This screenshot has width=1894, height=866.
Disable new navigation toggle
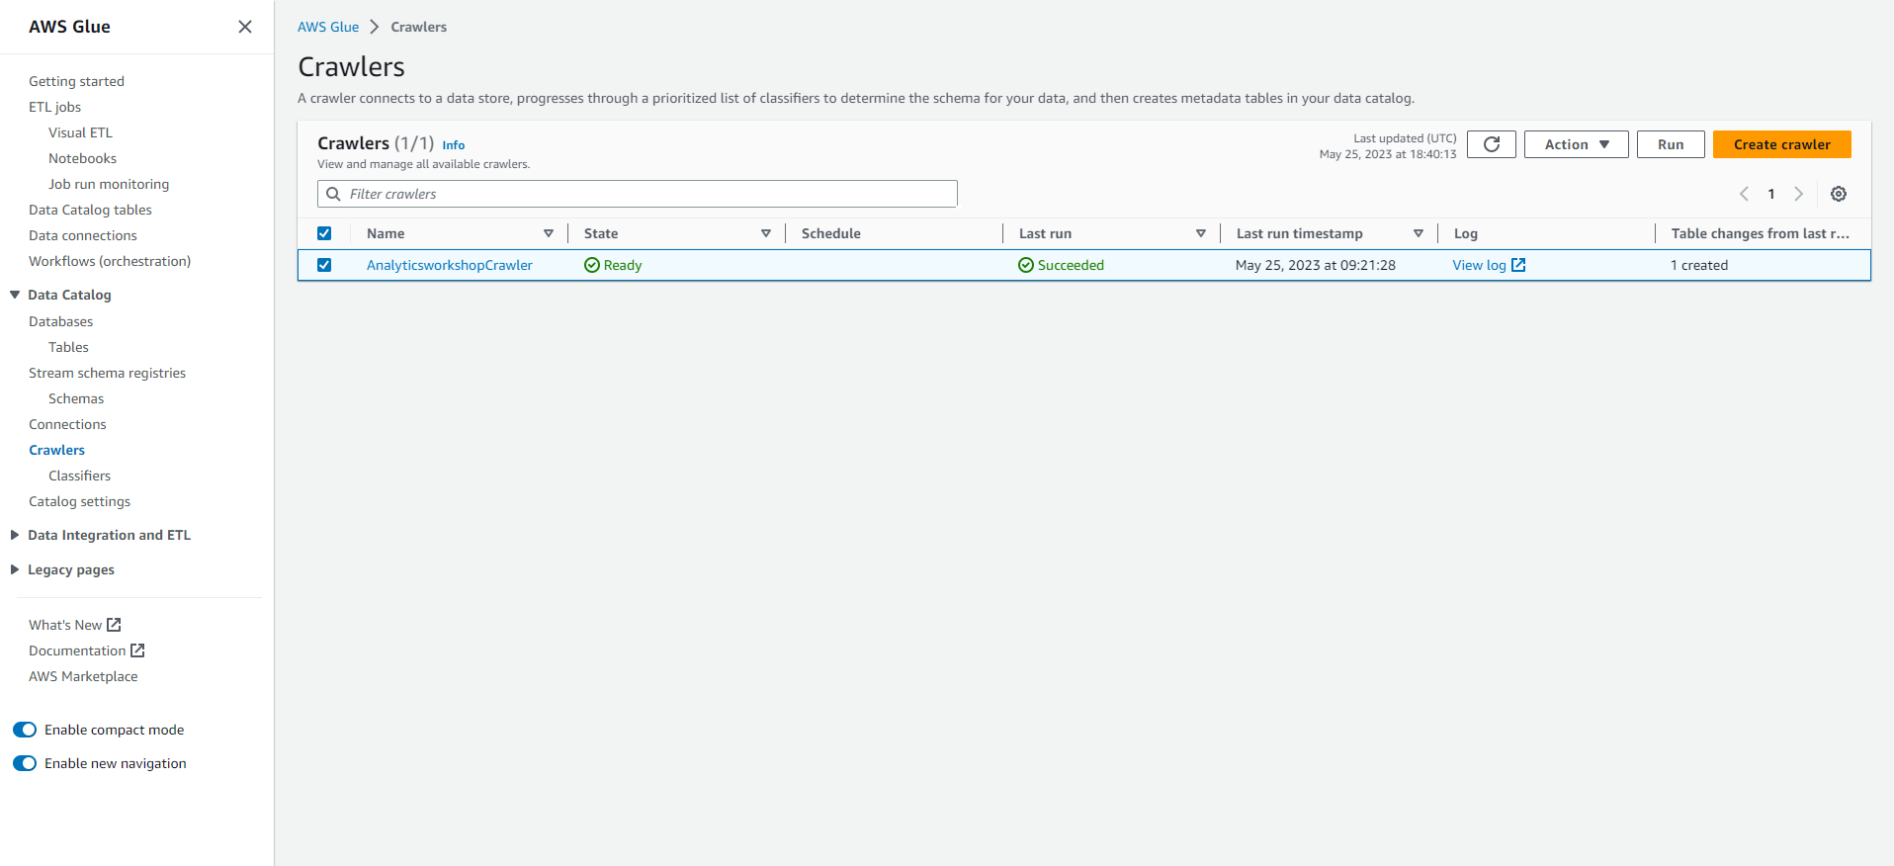[25, 763]
